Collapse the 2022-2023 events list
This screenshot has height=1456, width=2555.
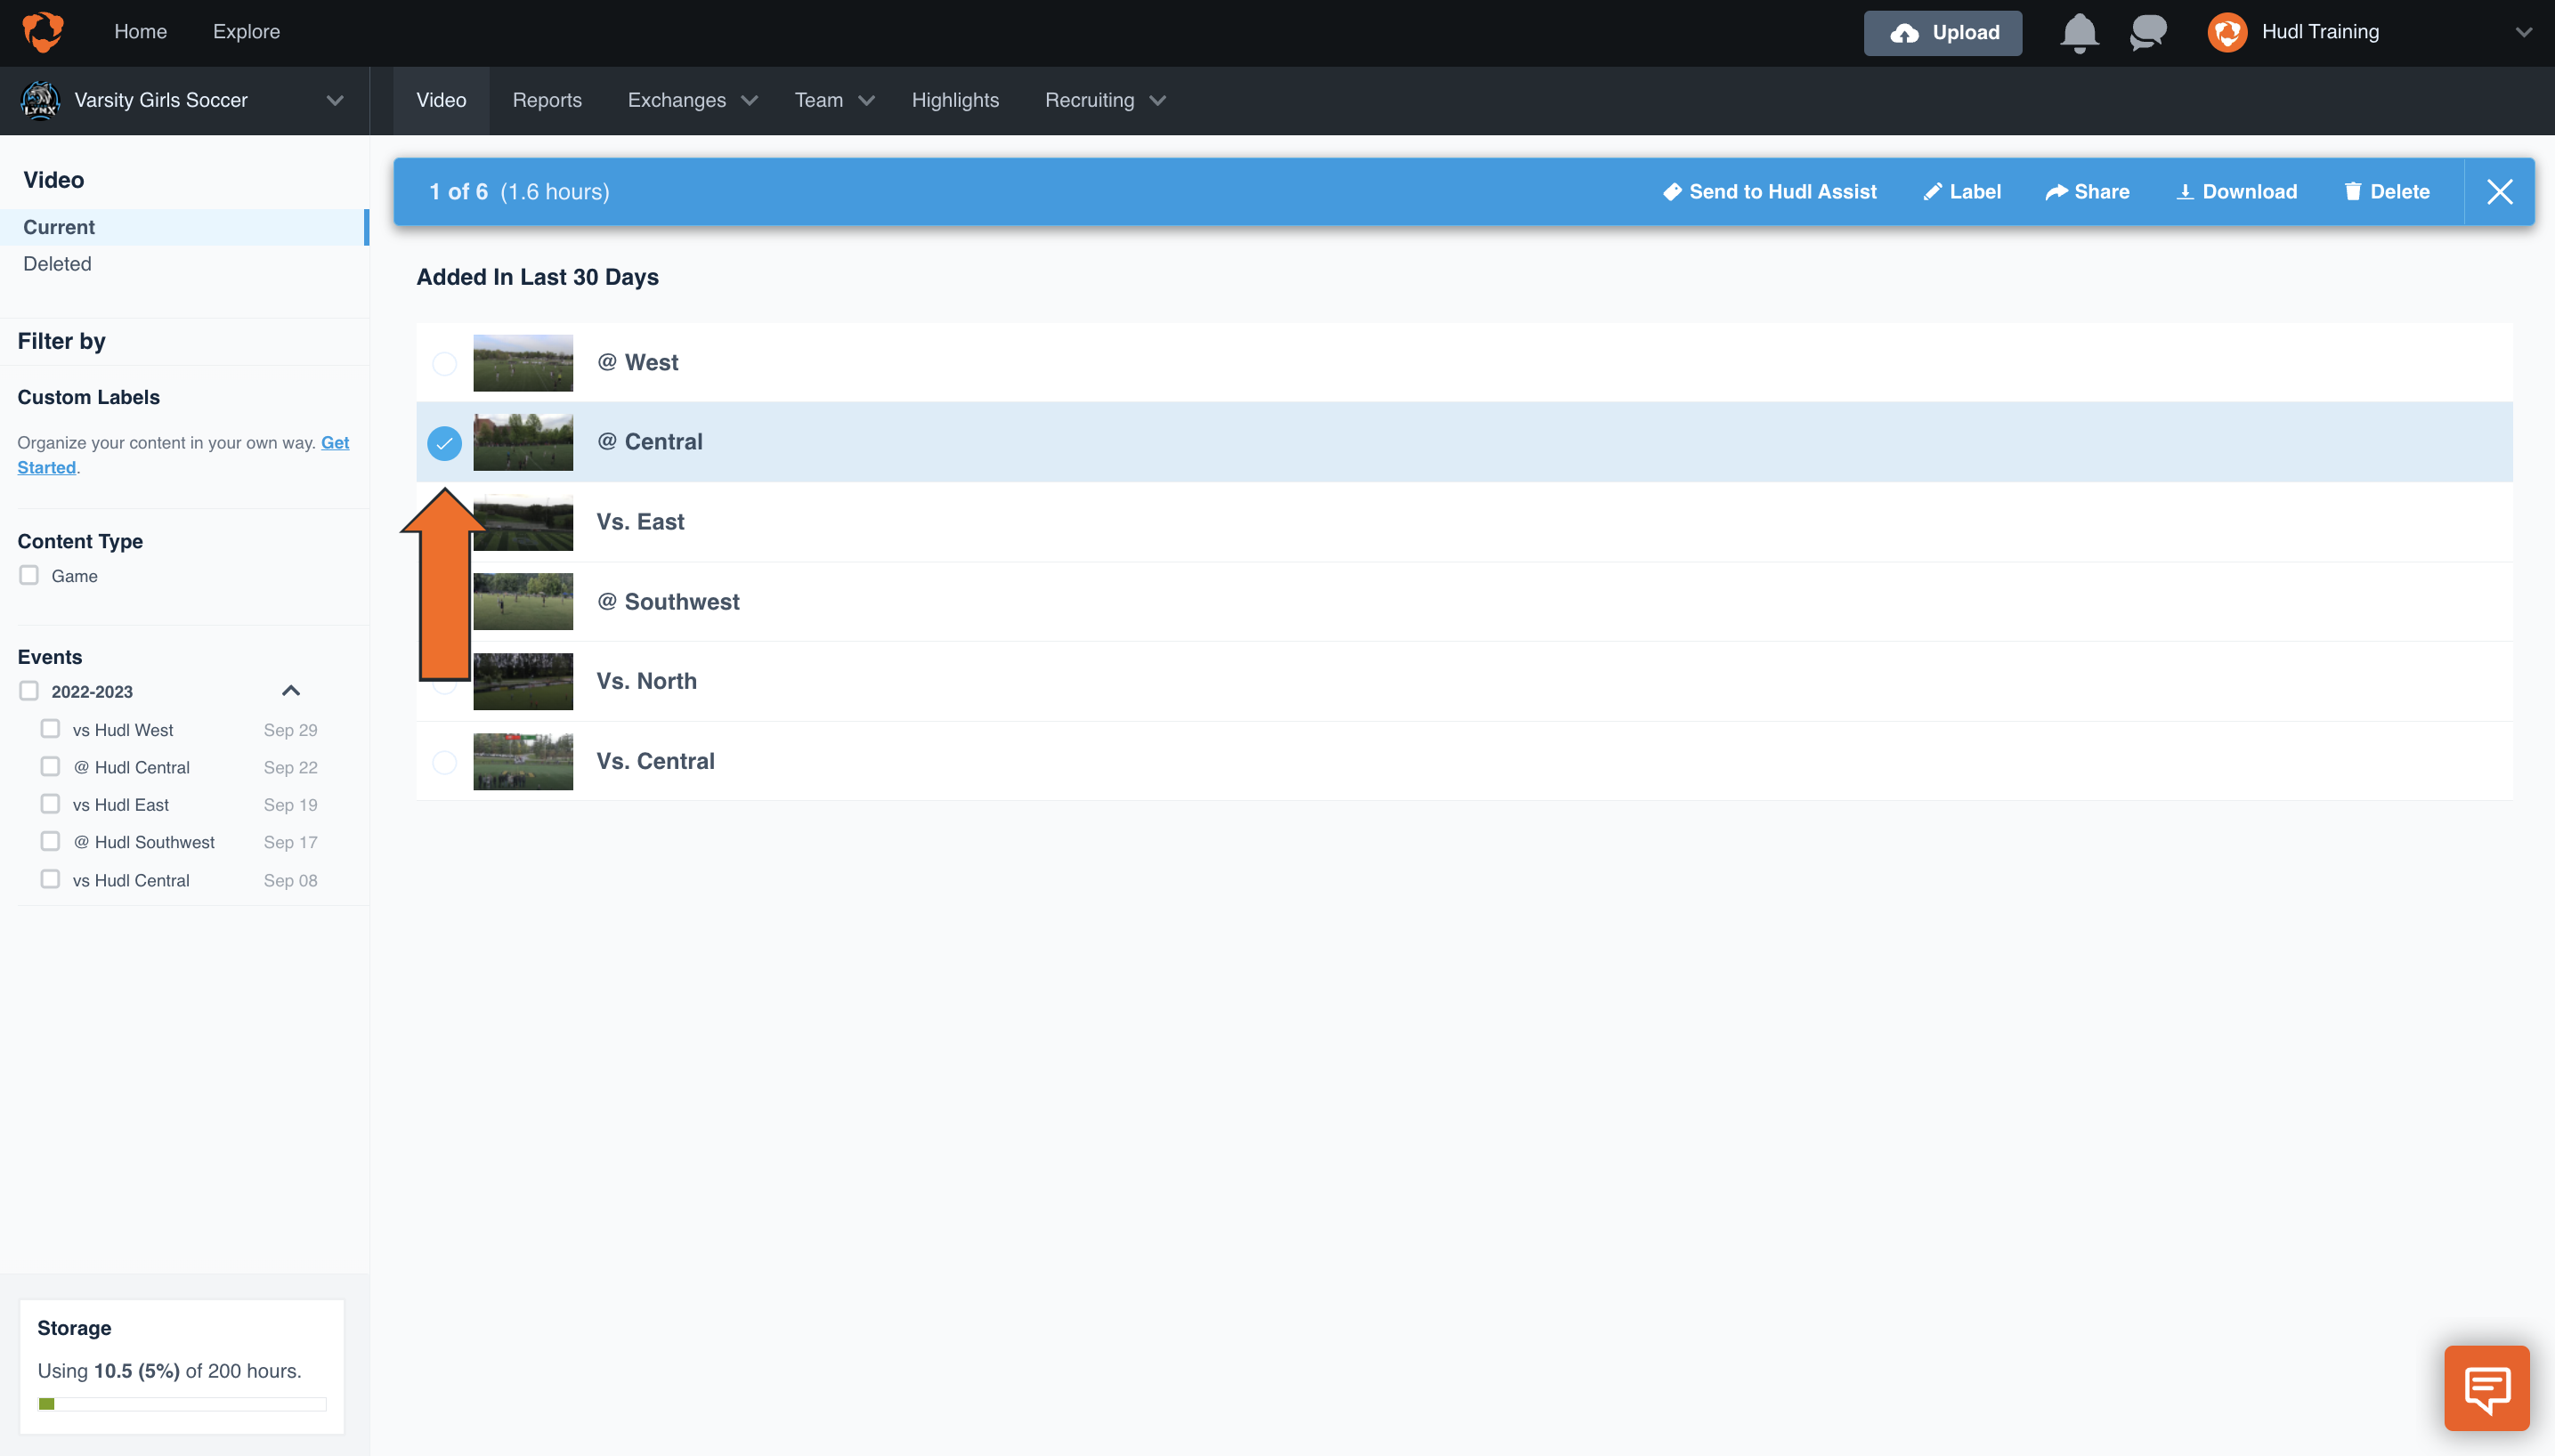(x=290, y=689)
